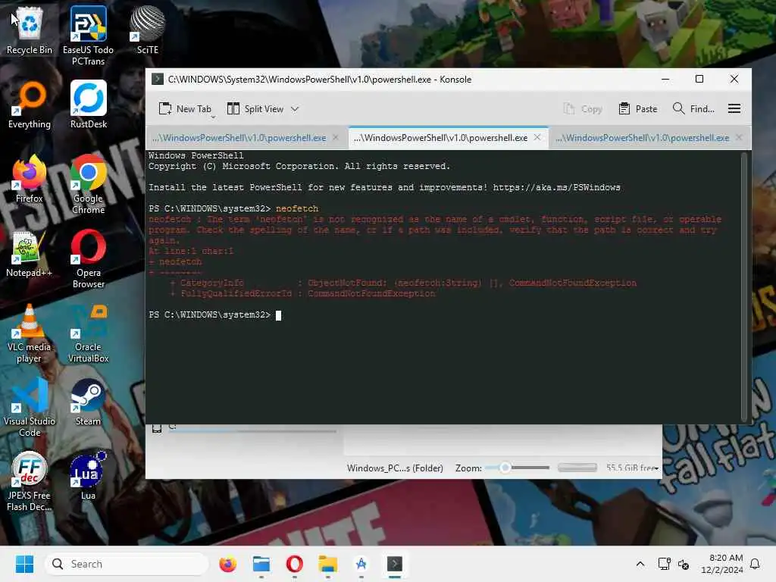Expand the Split View dropdown arrow
Image resolution: width=776 pixels, height=582 pixels.
295,109
